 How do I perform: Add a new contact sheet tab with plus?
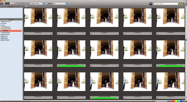point(39,7)
